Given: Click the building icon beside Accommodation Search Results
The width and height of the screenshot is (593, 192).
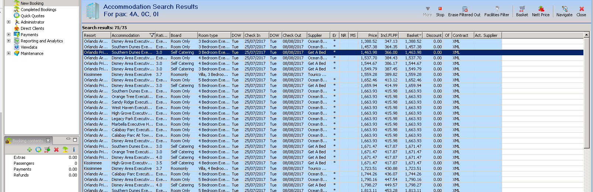Looking at the screenshot, I should pyautogui.click(x=93, y=11).
